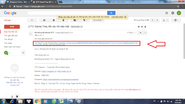Go to the newer message arrow
The height and width of the screenshot is (104, 185).
click(152, 20)
